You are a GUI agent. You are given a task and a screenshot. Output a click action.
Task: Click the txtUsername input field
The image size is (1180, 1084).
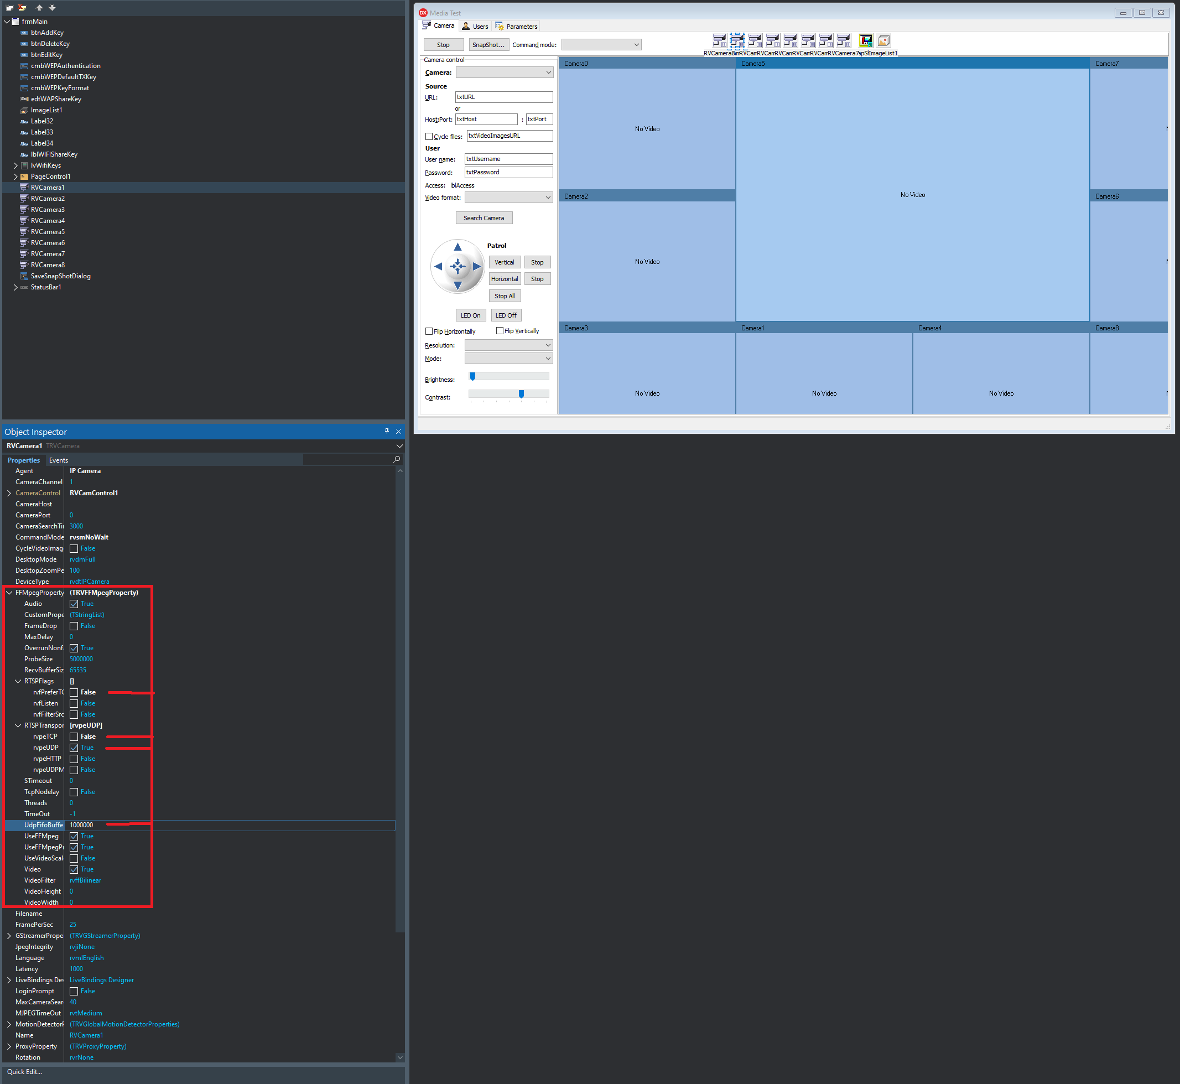pyautogui.click(x=508, y=159)
